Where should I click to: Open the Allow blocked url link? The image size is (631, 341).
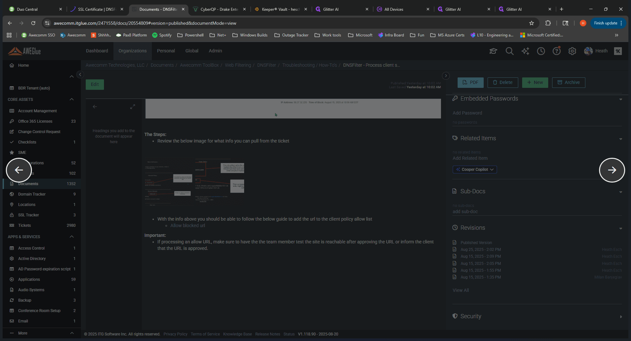pos(188,225)
